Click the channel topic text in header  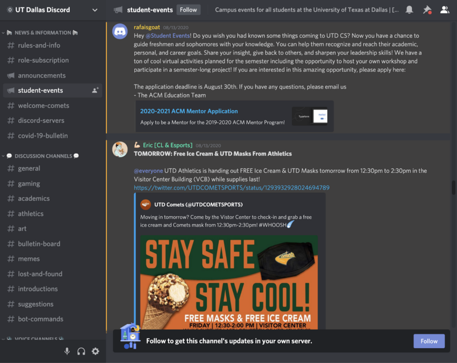click(x=307, y=10)
